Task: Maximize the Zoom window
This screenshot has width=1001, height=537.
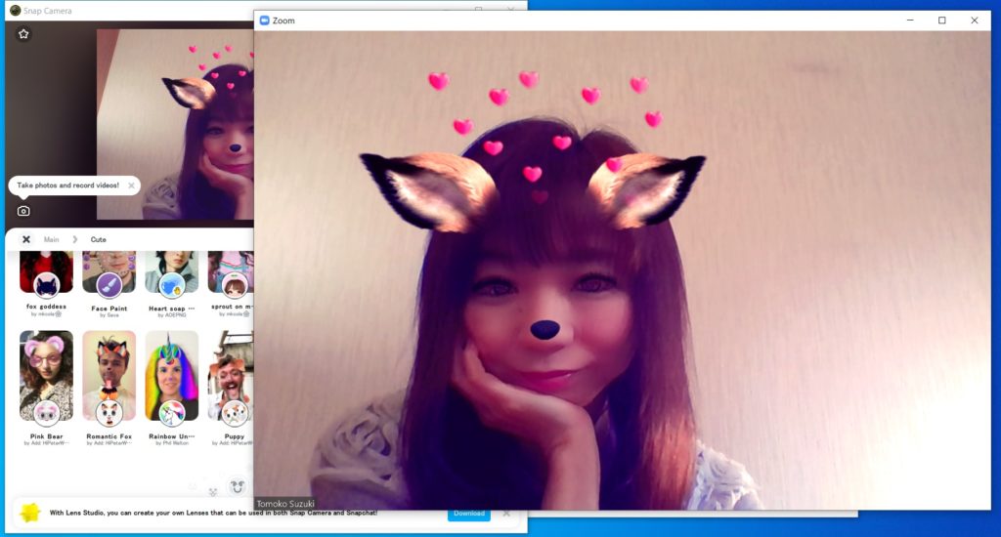Action: point(941,21)
